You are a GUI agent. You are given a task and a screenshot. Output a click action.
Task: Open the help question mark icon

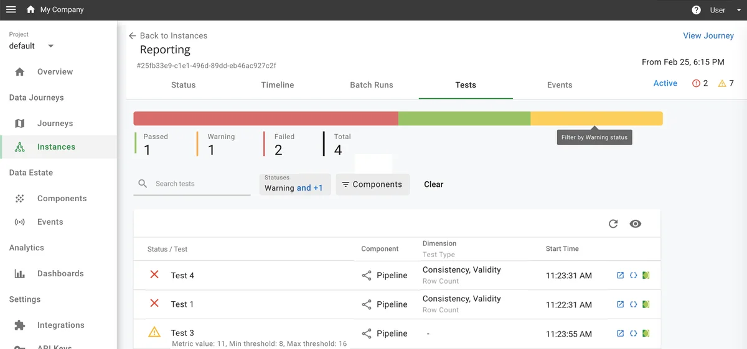697,10
